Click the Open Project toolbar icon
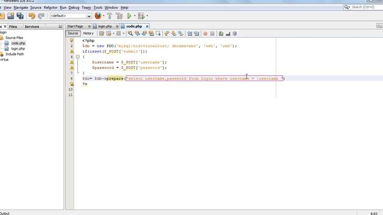Screen dimensions: 383x215 (x=11, y=16)
